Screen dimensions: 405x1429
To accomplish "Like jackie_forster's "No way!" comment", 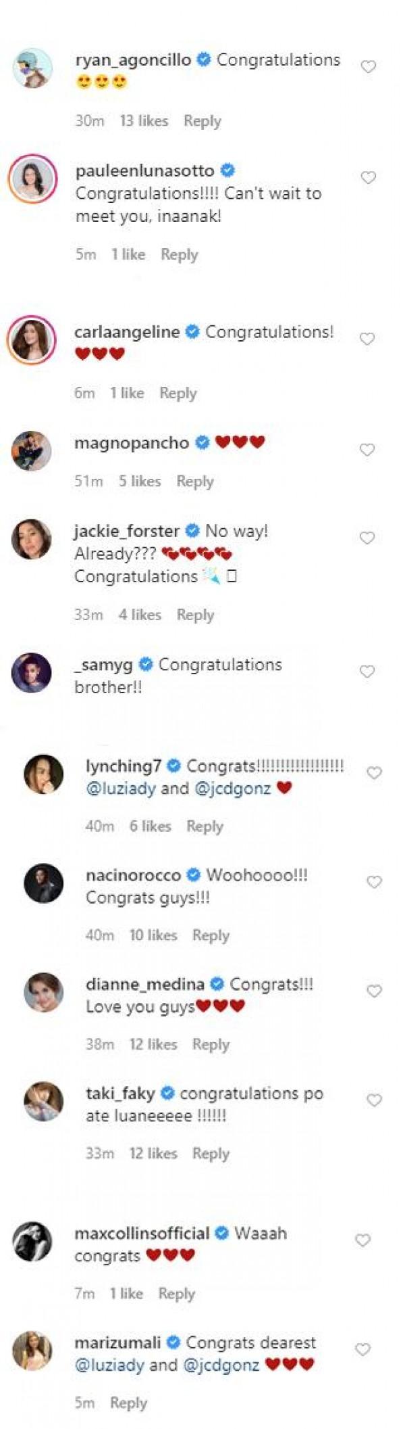I will [x=367, y=538].
